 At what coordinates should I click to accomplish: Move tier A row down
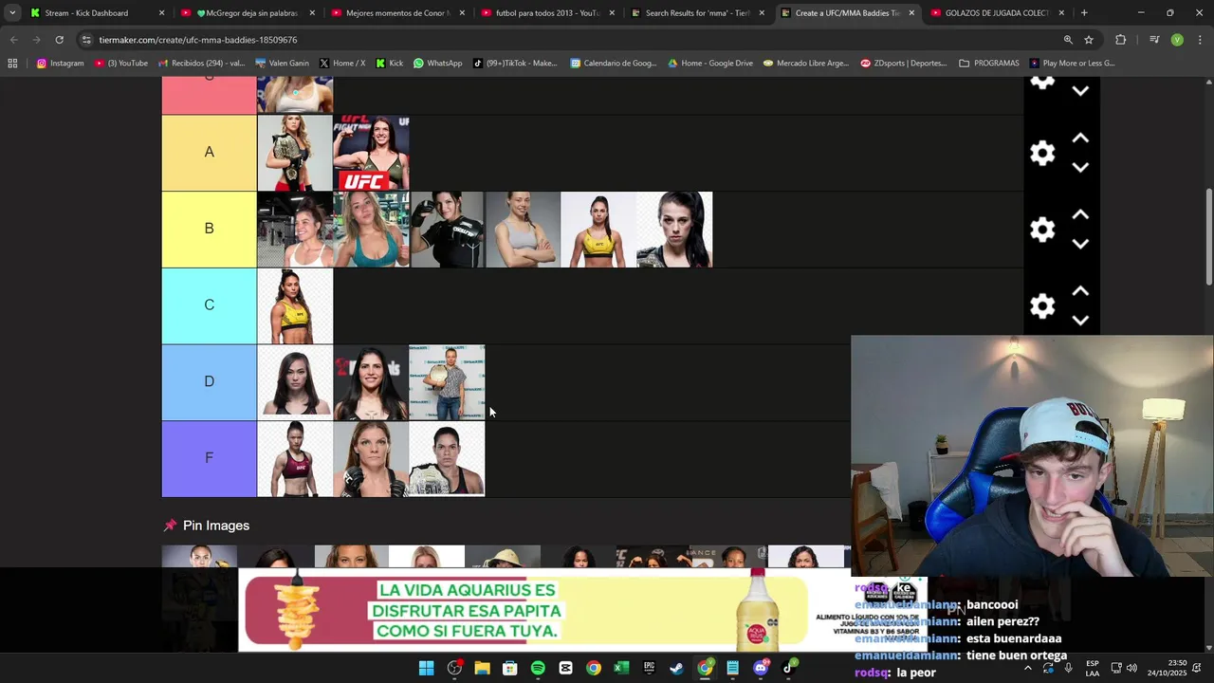point(1079,168)
